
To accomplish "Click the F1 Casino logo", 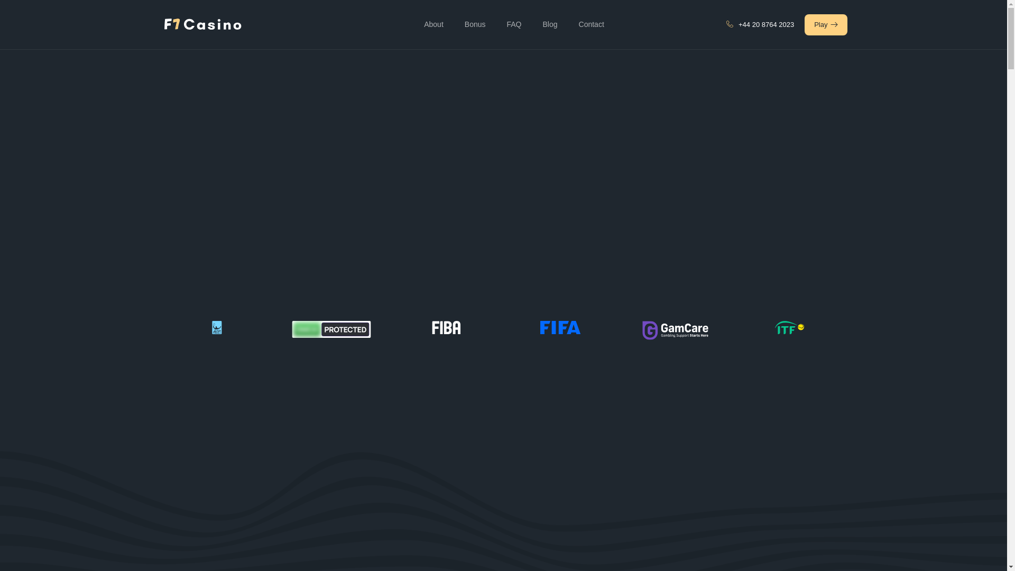I will [202, 24].
